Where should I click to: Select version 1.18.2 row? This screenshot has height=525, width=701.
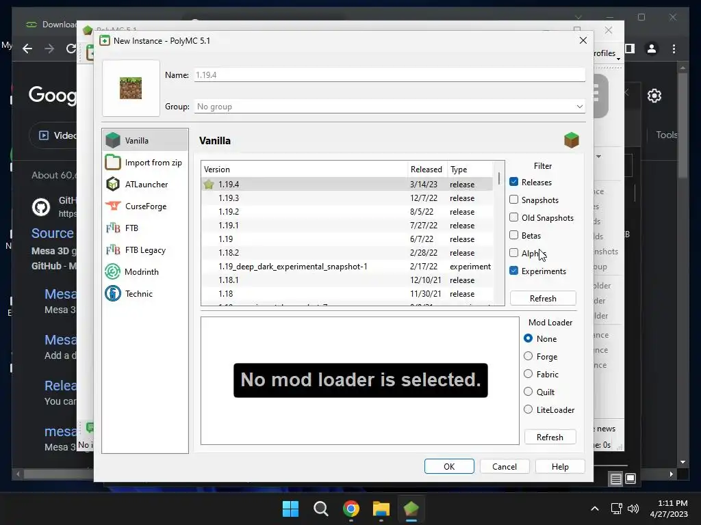(347, 253)
